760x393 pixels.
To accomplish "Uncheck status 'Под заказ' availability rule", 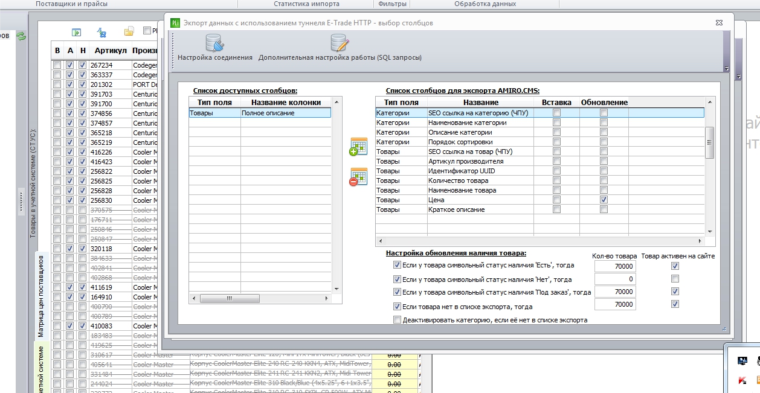I will tap(397, 292).
